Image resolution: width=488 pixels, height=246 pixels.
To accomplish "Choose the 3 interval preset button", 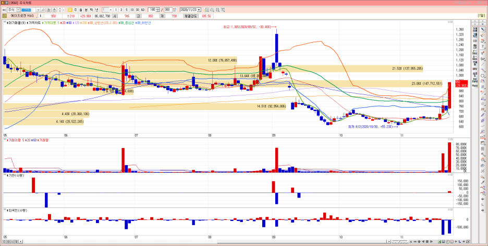I will pos(121,9).
